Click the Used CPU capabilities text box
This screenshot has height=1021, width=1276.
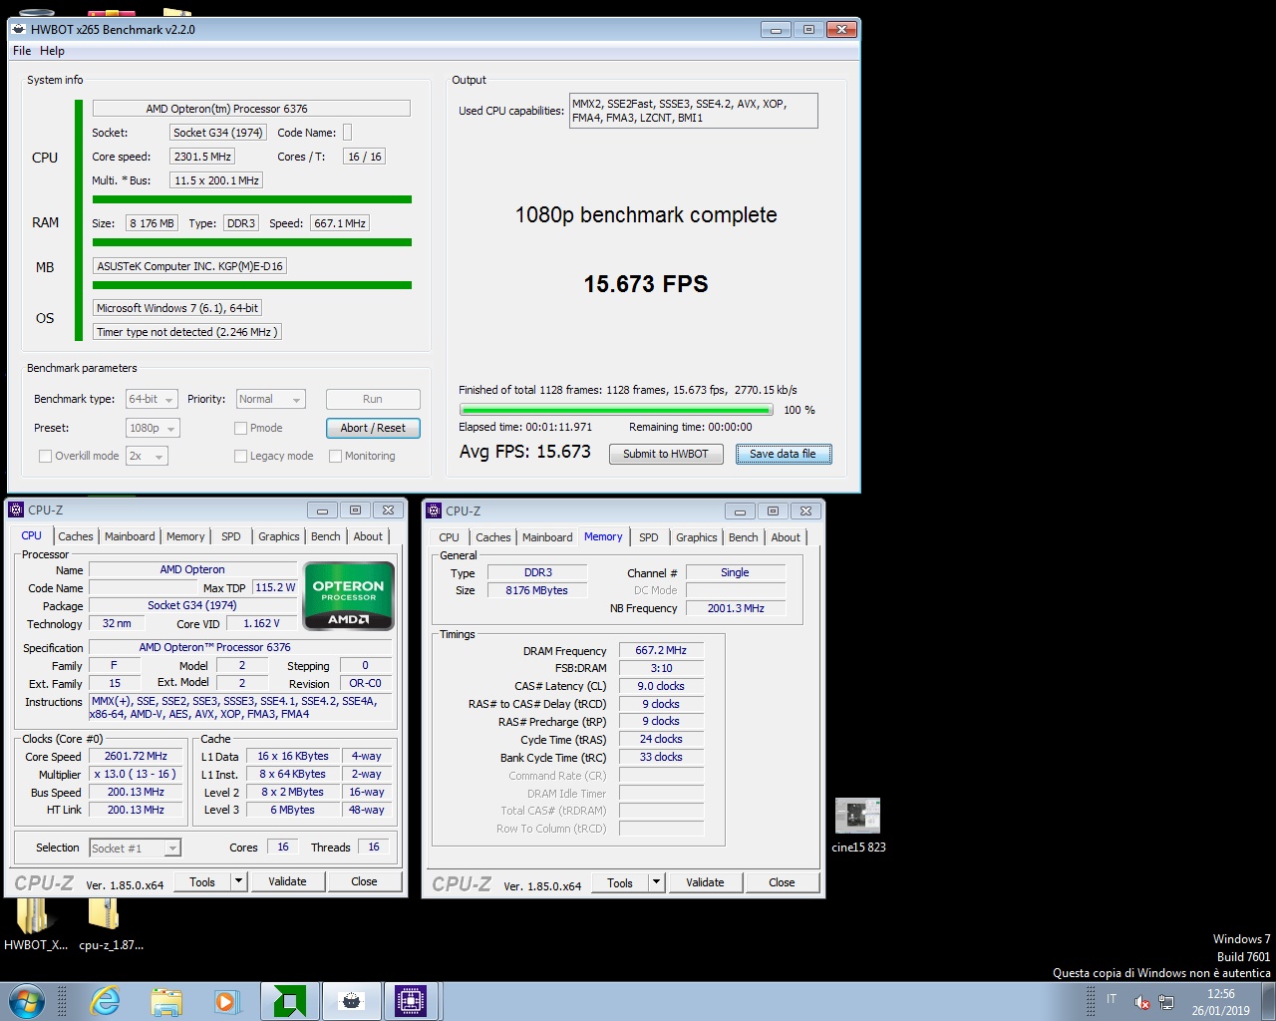693,111
